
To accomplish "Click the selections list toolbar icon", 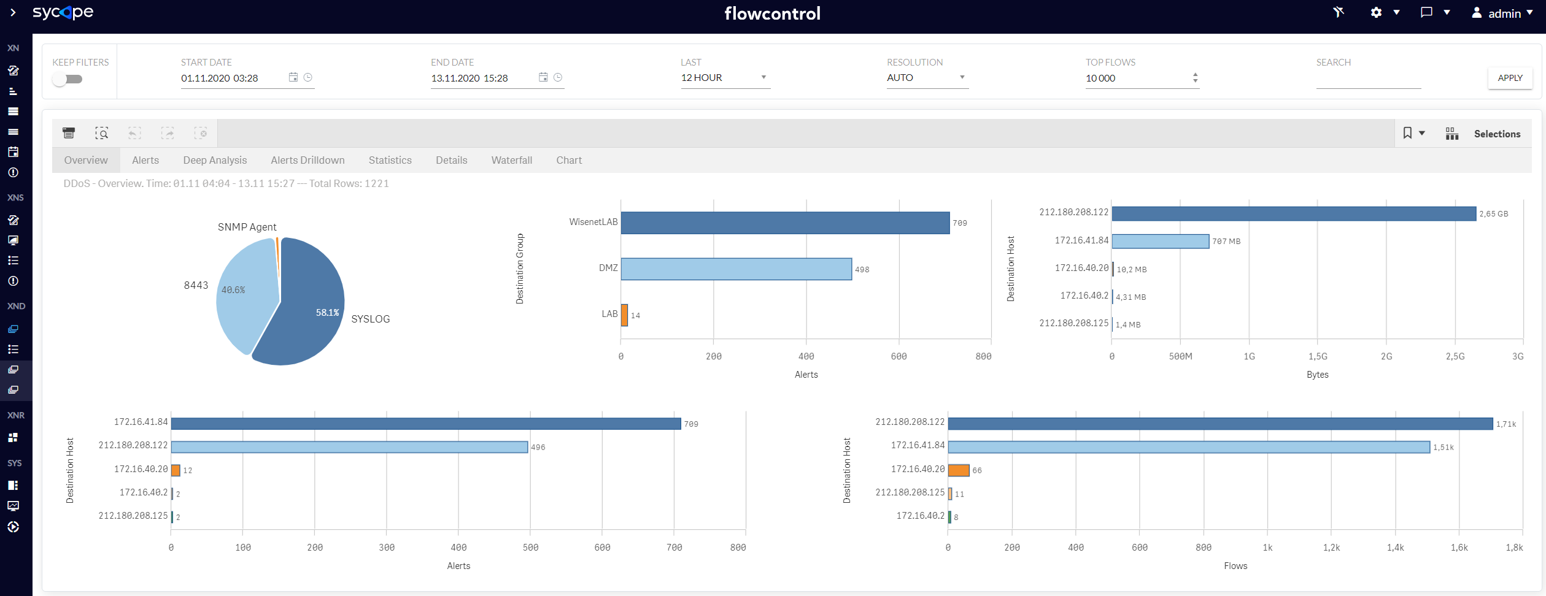I will [x=69, y=133].
